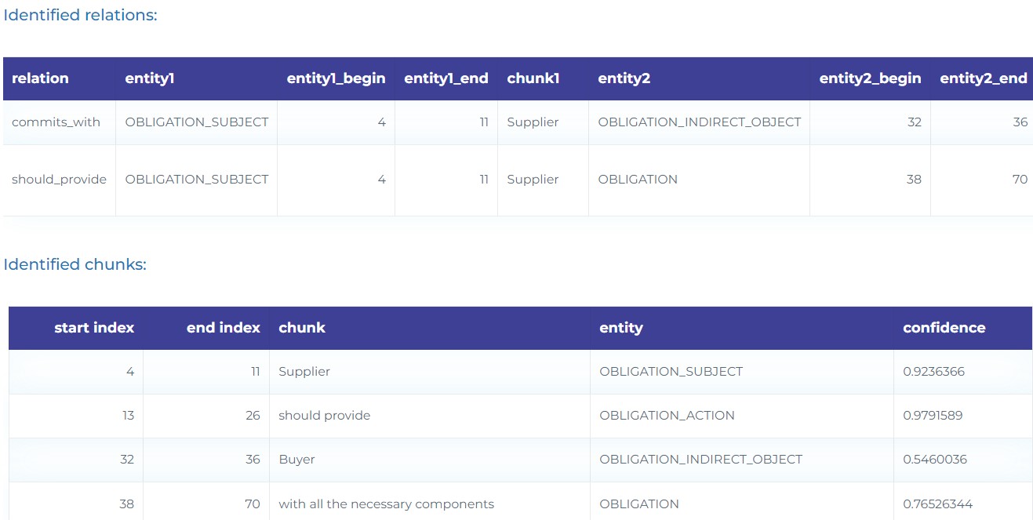Click the 'entity2_end' column header
1033x520 pixels.
984,78
